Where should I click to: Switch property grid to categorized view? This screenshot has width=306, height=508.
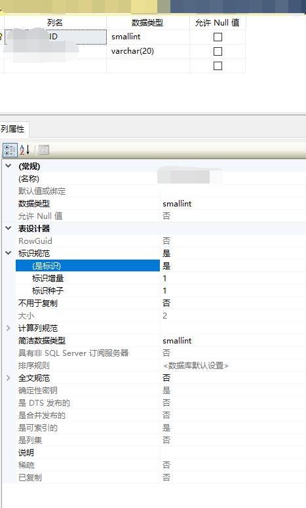(10, 150)
